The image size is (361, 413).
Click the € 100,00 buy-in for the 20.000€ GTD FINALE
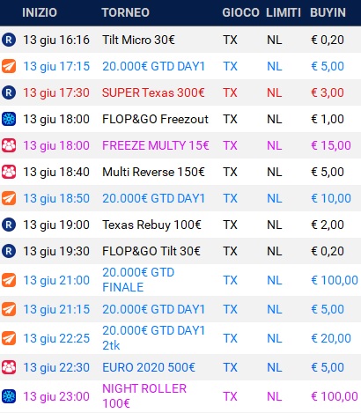pos(335,280)
